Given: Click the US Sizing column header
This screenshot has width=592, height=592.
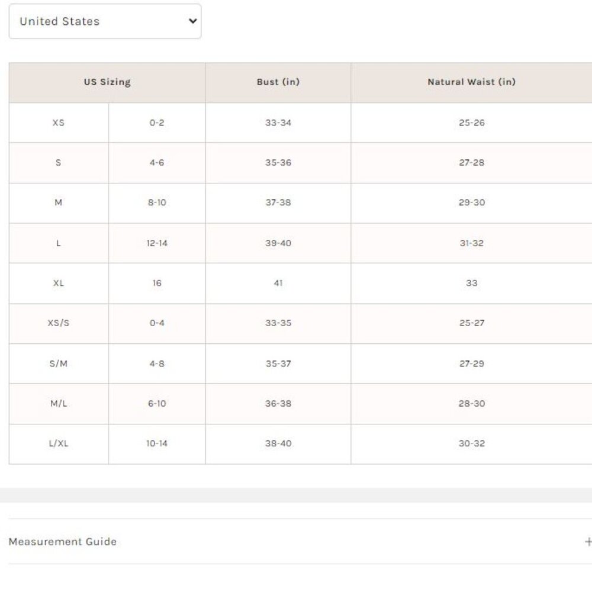Looking at the screenshot, I should click(x=107, y=82).
